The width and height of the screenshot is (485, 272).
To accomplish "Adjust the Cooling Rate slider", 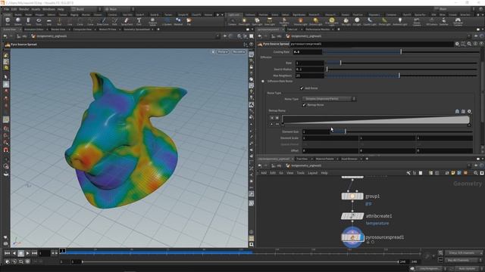I will click(401, 52).
